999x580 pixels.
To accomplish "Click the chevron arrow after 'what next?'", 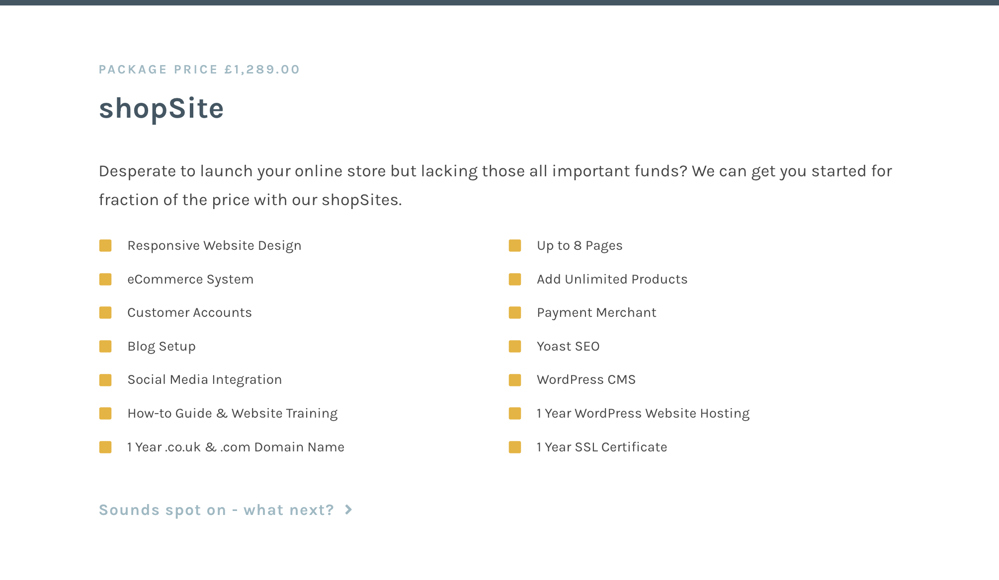I will click(x=348, y=510).
